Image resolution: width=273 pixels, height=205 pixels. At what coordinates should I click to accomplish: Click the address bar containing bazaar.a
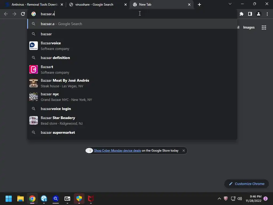click(132, 14)
